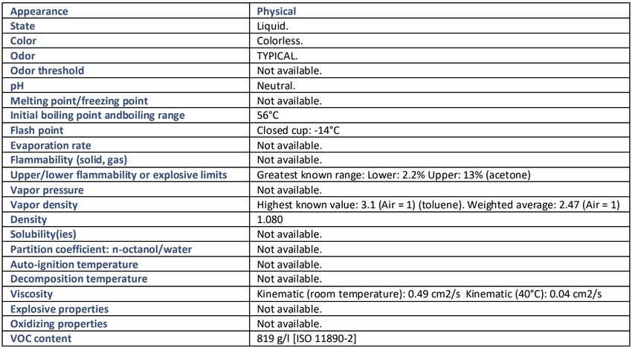Viewport: 632px width, 348px height.
Task: Select the "TYPICAL." odor value
Action: pos(278,56)
